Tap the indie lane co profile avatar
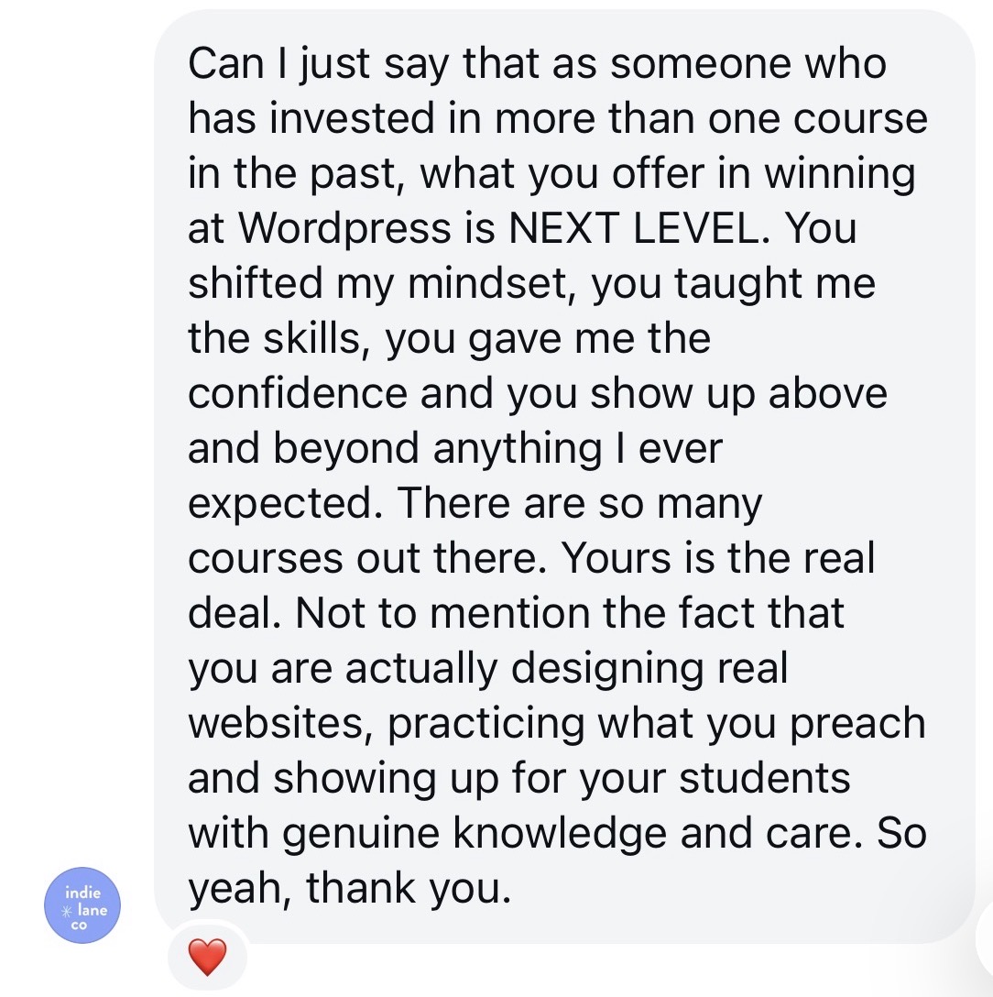The height and width of the screenshot is (997, 993). tap(82, 906)
